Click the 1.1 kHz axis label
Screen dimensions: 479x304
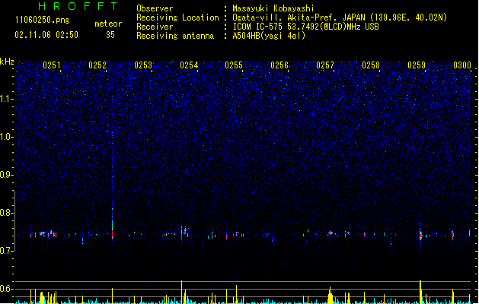pyautogui.click(x=7, y=99)
